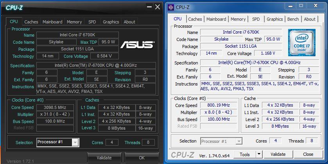Click the ASUS logo in the dark CPU-Z window

coord(137,45)
